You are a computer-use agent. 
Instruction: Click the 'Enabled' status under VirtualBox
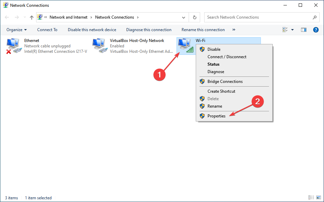(x=117, y=46)
